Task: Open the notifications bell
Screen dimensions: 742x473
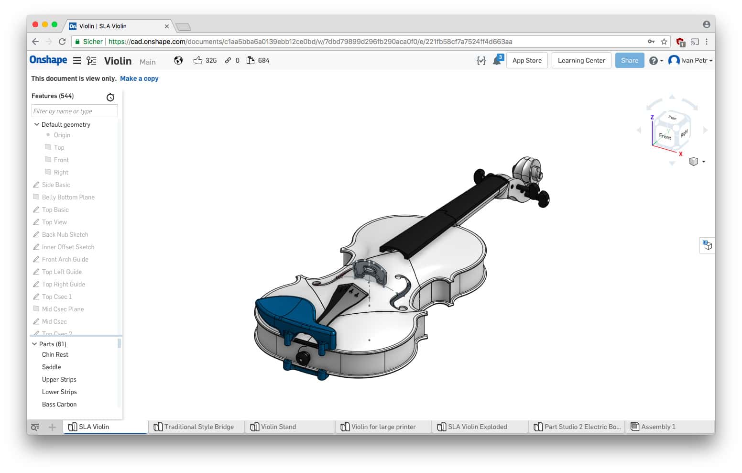Action: (x=496, y=61)
